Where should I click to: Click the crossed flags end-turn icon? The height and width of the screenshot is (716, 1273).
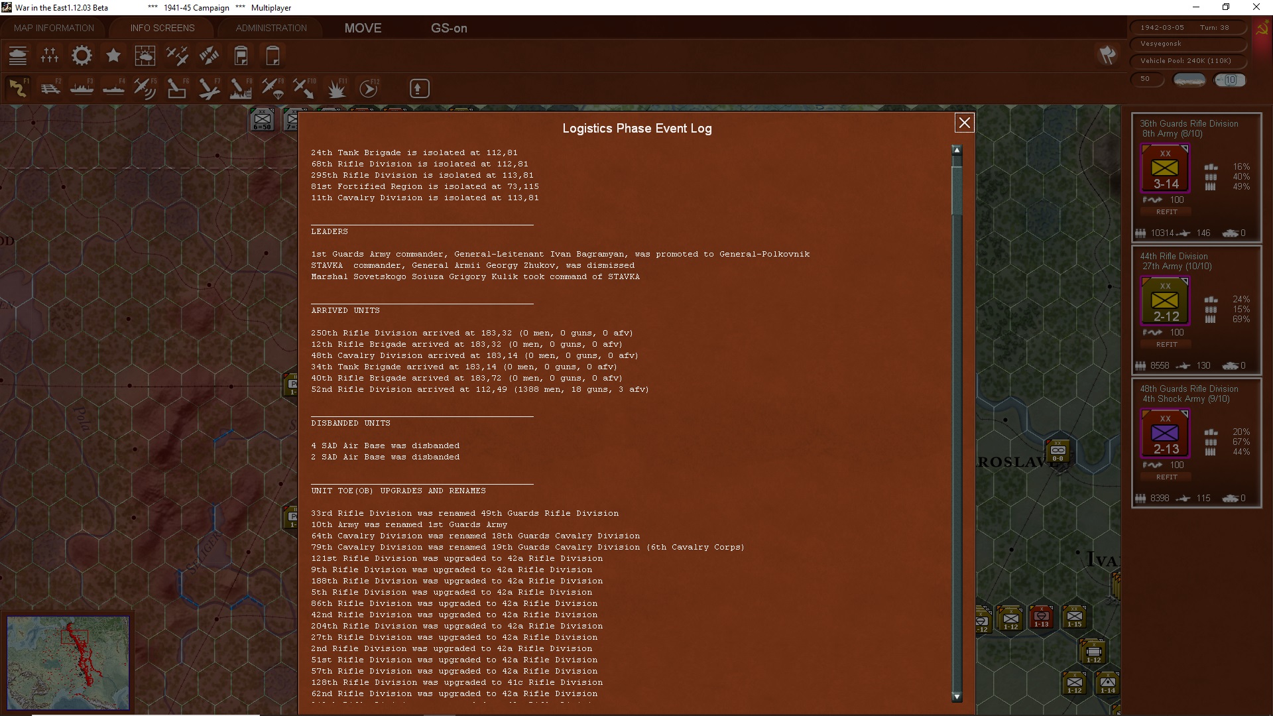click(x=1107, y=55)
